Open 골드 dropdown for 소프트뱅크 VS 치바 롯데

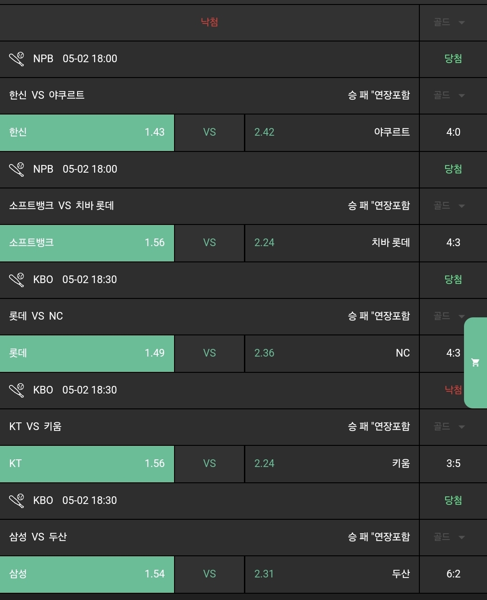[x=449, y=206]
